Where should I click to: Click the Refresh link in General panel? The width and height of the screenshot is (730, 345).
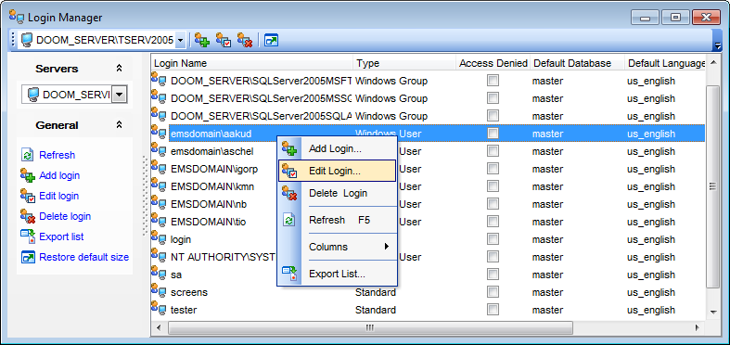58,155
